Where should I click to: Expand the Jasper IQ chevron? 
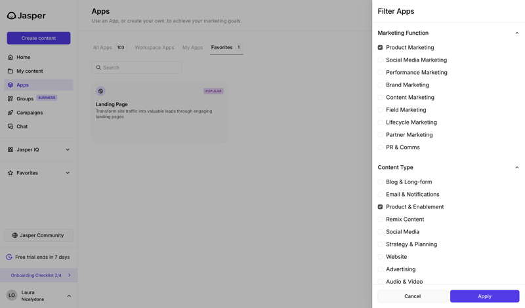click(x=68, y=150)
